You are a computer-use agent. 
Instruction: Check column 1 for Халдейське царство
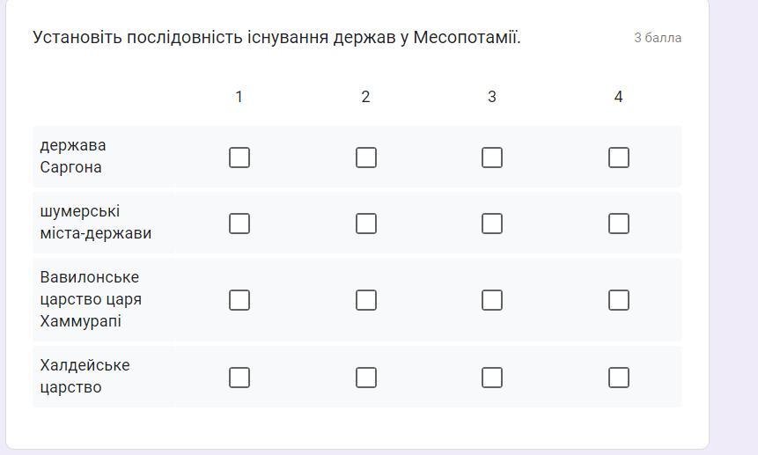tap(239, 378)
